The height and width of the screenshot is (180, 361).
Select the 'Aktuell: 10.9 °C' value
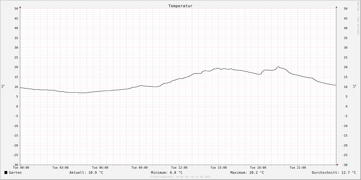click(x=86, y=172)
